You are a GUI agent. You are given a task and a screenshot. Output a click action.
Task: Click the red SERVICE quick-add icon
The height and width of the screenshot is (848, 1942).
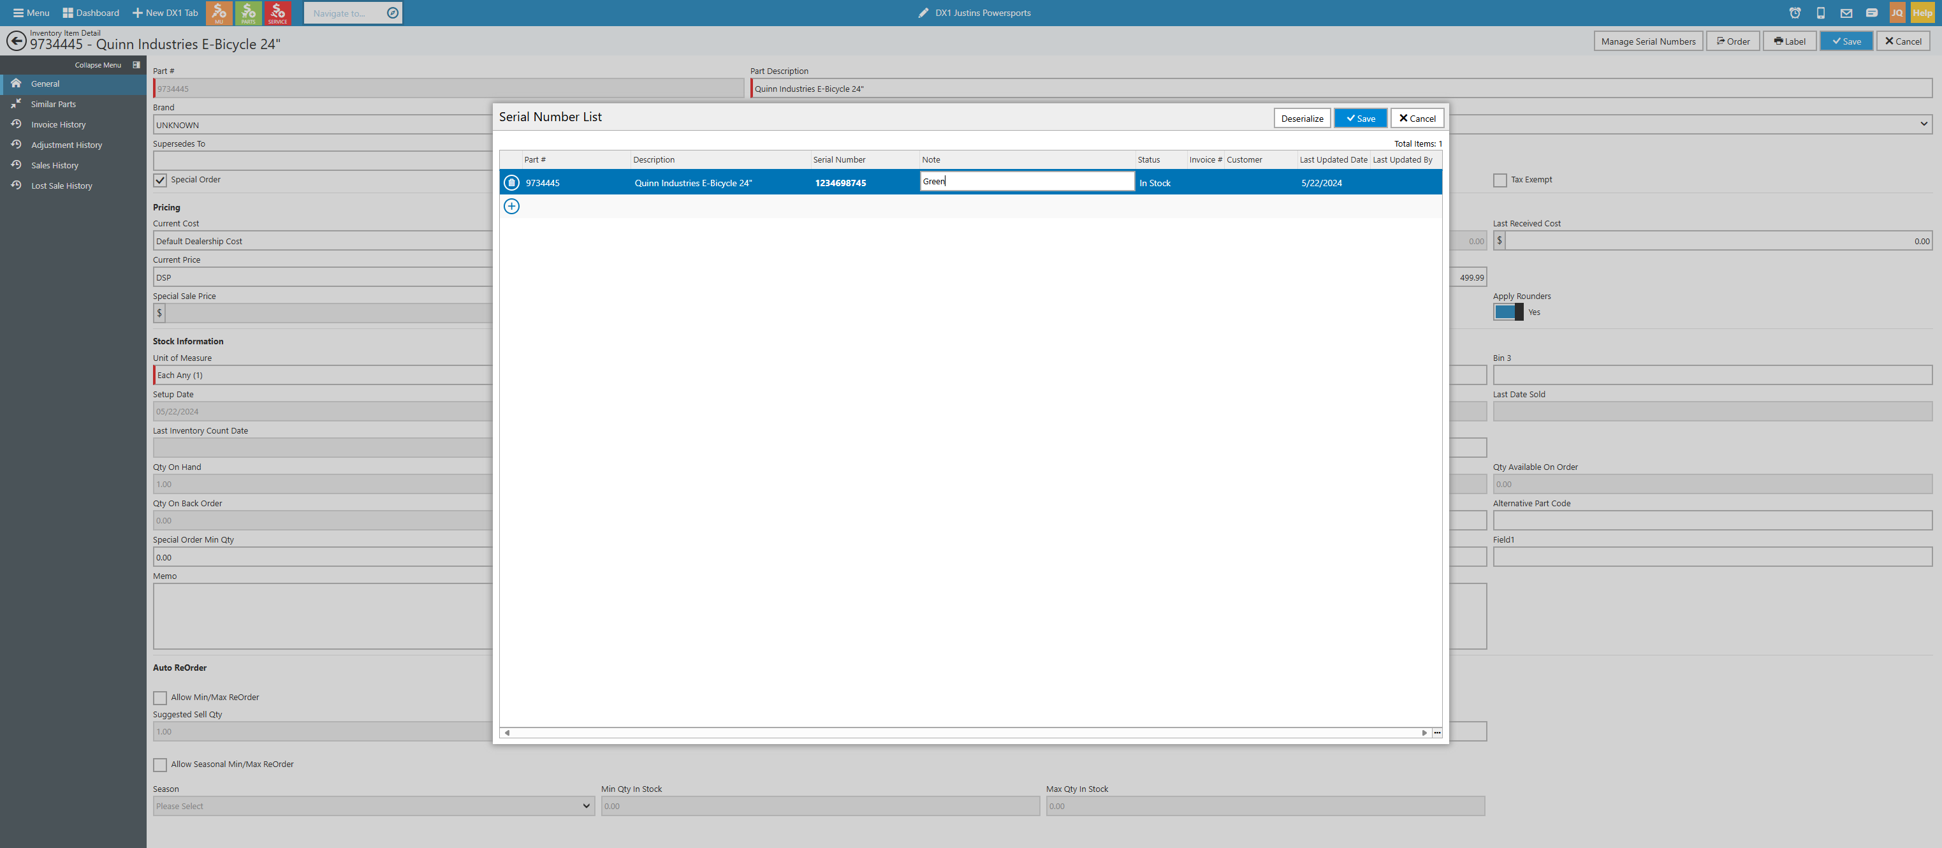tap(277, 13)
